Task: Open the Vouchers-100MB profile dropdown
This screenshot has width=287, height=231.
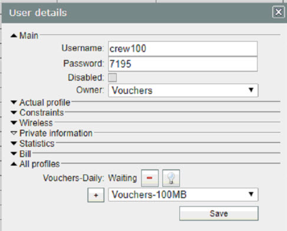Action: point(183,194)
